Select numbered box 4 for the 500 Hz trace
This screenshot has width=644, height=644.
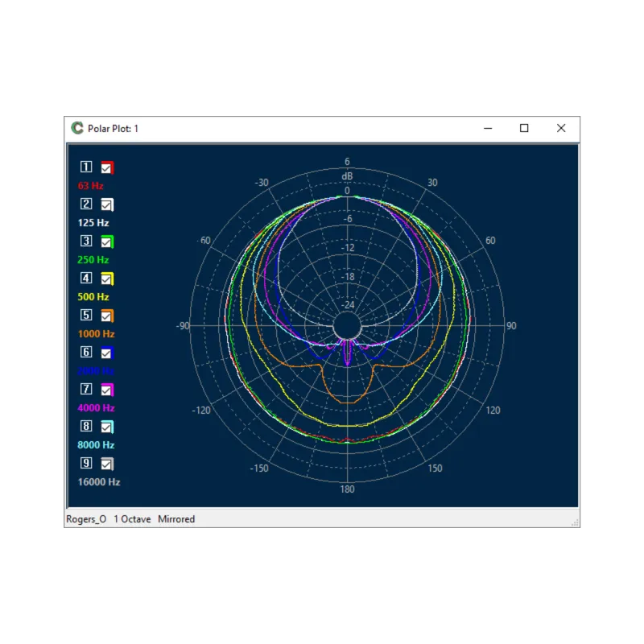(86, 278)
